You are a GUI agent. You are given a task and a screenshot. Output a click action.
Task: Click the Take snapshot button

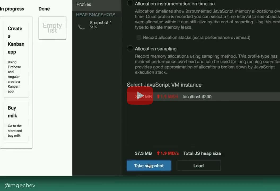[x=149, y=166]
